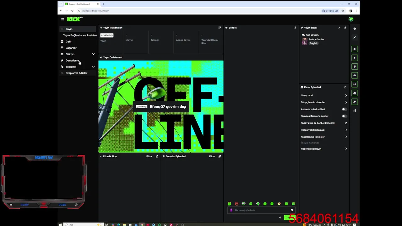The height and width of the screenshot is (226, 402).
Task: Pop out the Kanal Eylemleri panel
Action: pos(345,87)
